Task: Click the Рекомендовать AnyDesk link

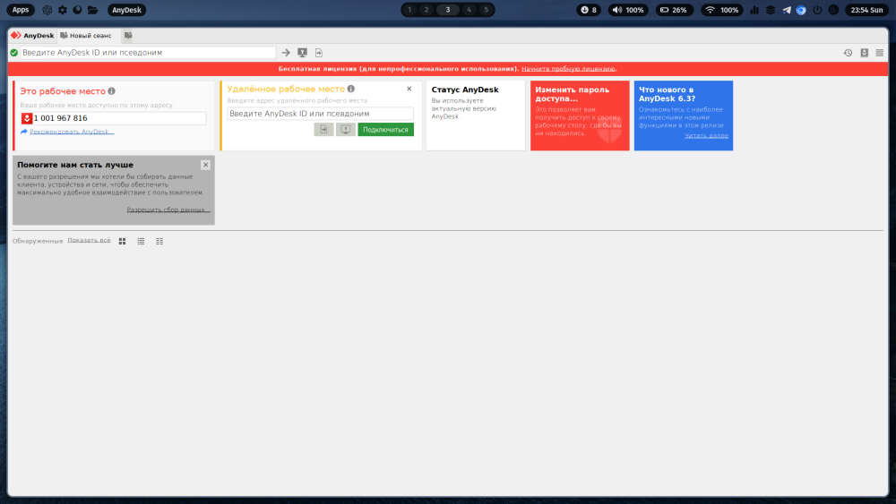Action: [72, 132]
